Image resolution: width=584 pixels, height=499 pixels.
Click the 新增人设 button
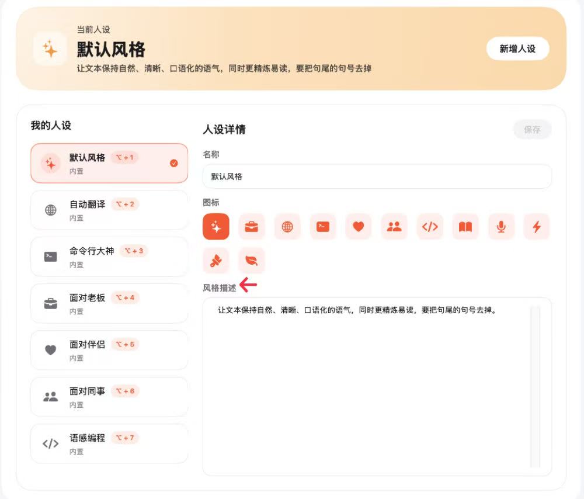517,49
